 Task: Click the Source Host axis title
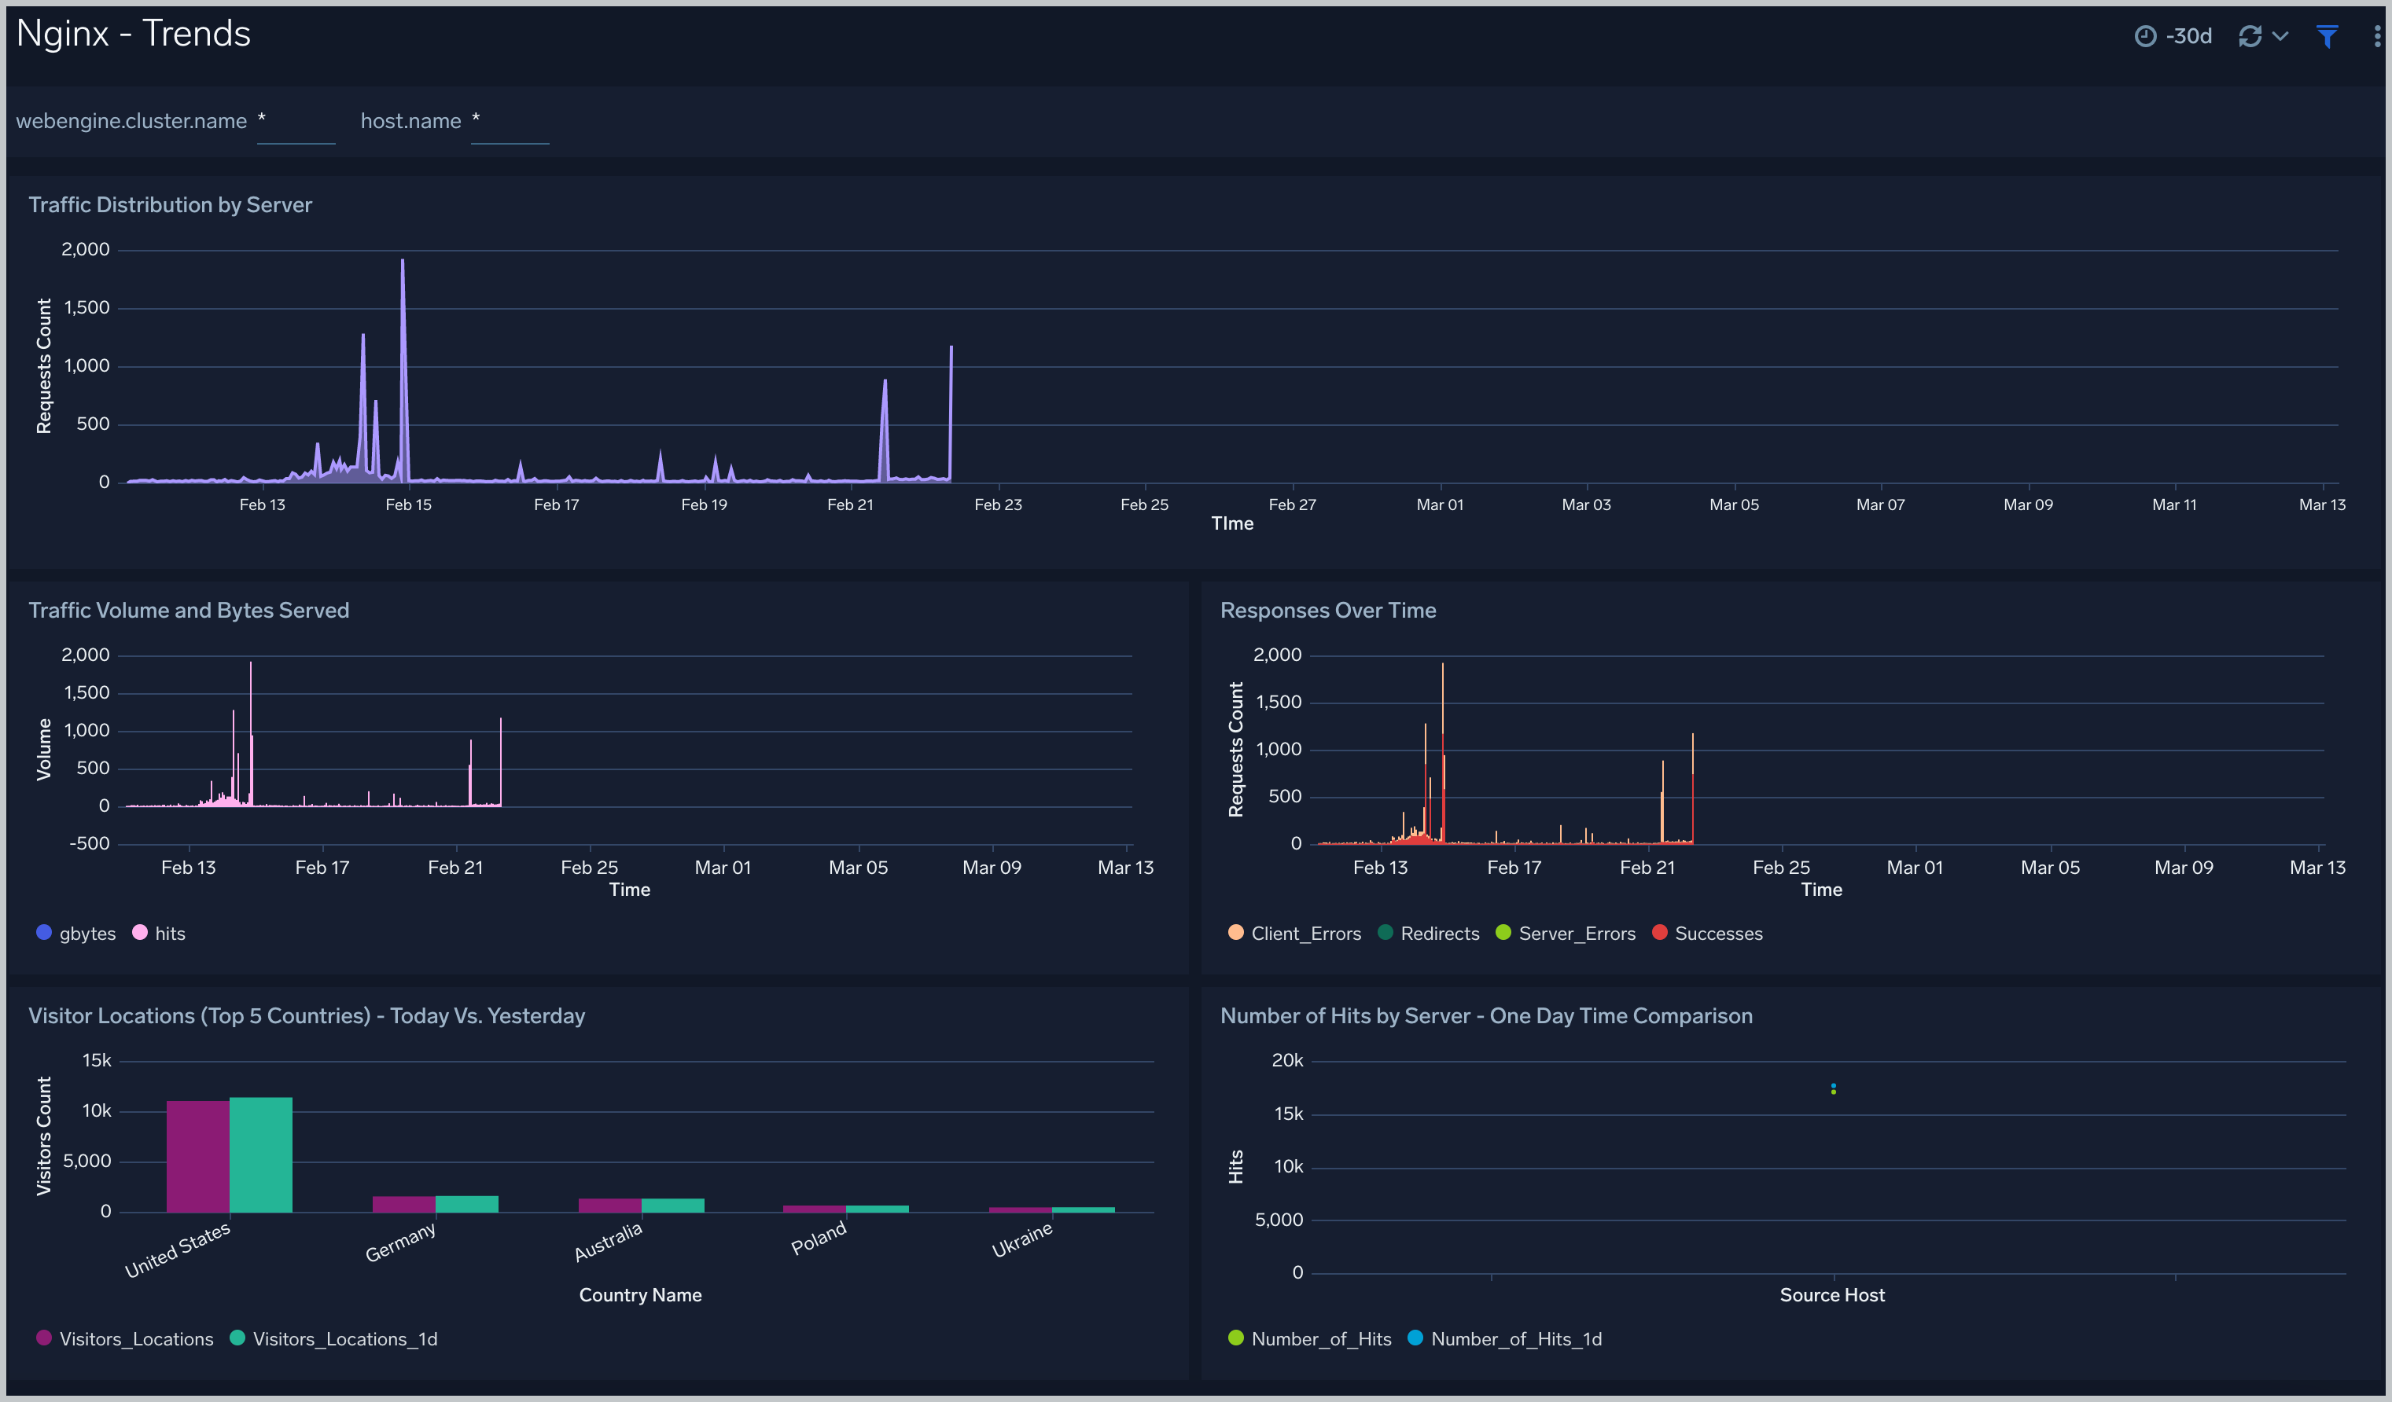pyautogui.click(x=1832, y=1295)
